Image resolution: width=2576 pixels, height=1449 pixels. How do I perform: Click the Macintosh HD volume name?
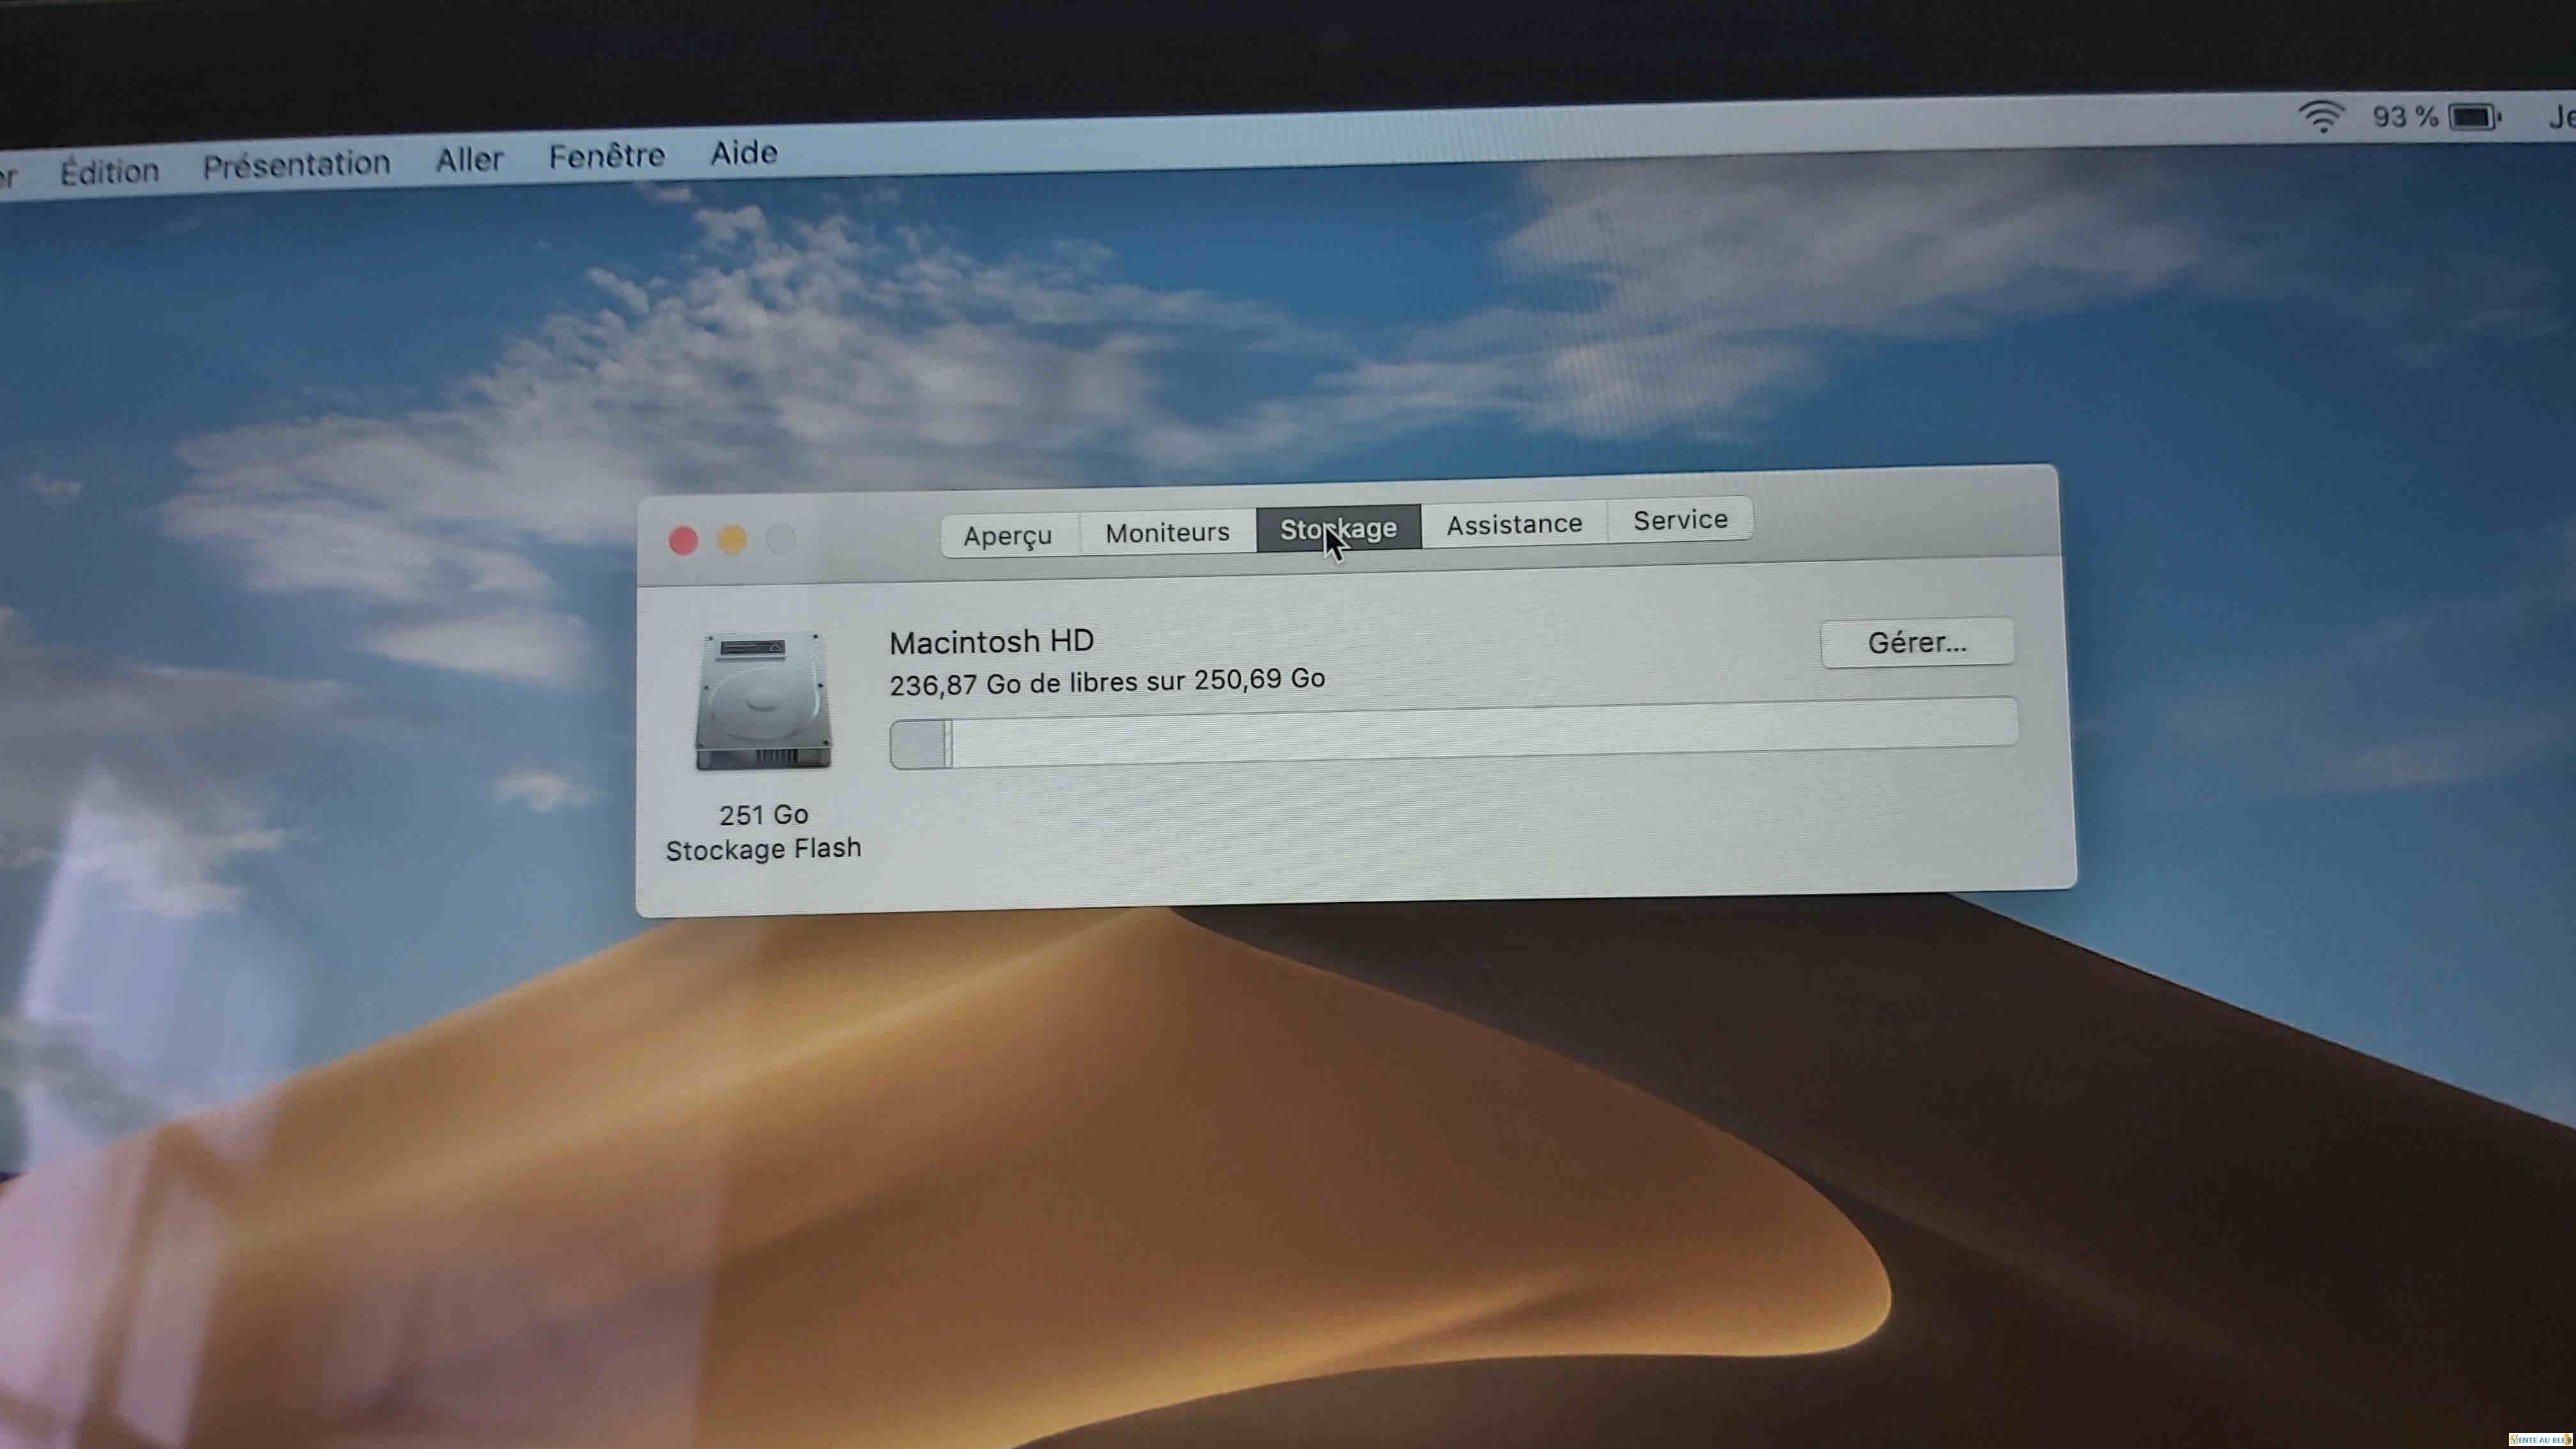[991, 642]
